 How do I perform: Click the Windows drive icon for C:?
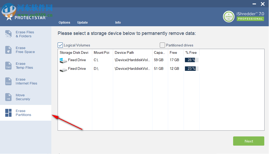[x=63, y=60]
